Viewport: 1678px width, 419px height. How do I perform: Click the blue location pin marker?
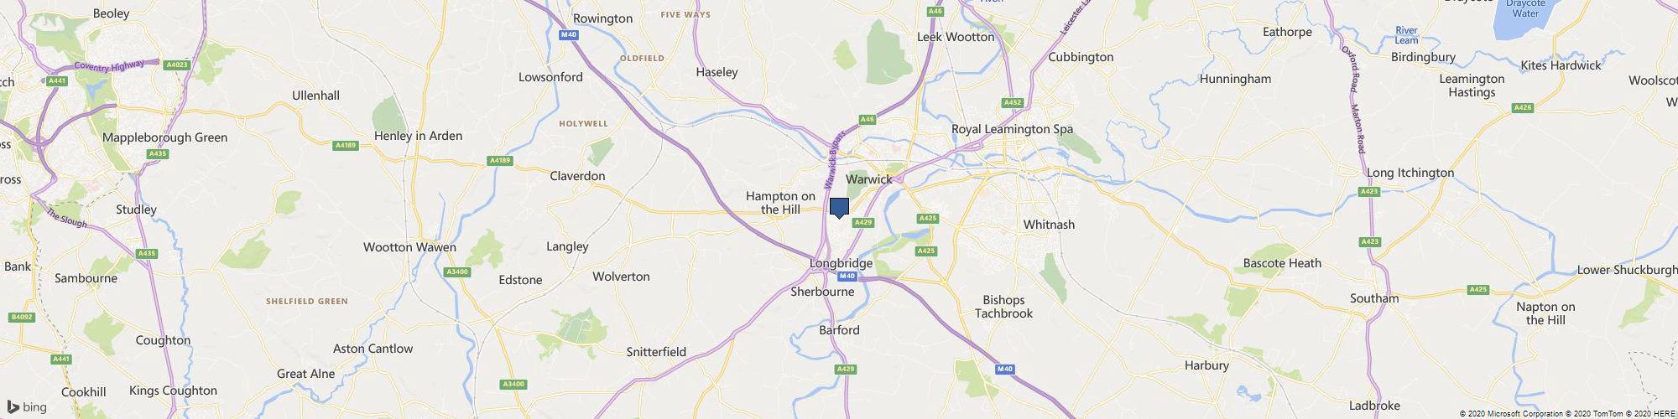click(x=839, y=208)
